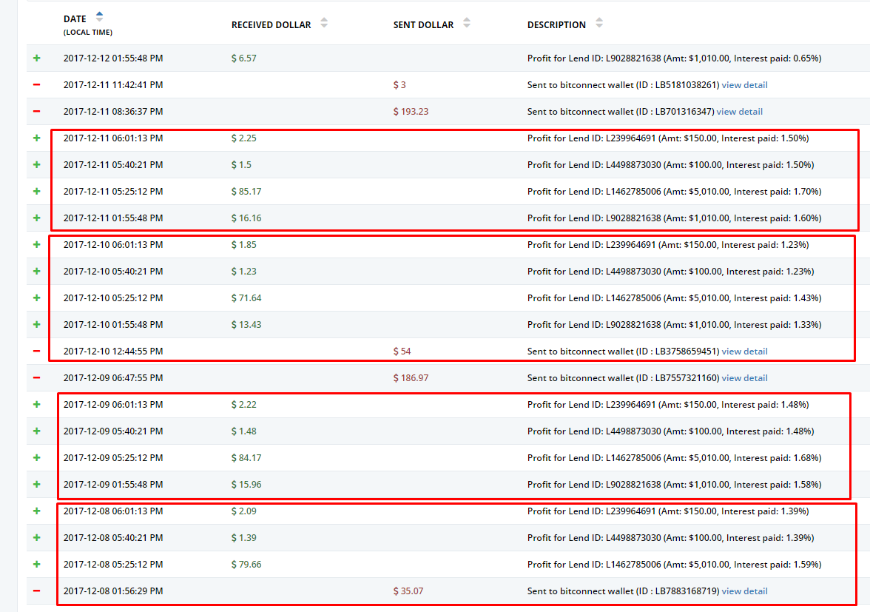Click date 2017-12-08 01:56:29 PM
The width and height of the screenshot is (870, 612).
coord(113,591)
